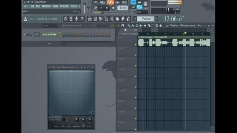Toggle the blue link note color icon
The width and height of the screenshot is (237, 133).
pyautogui.click(x=139, y=7)
